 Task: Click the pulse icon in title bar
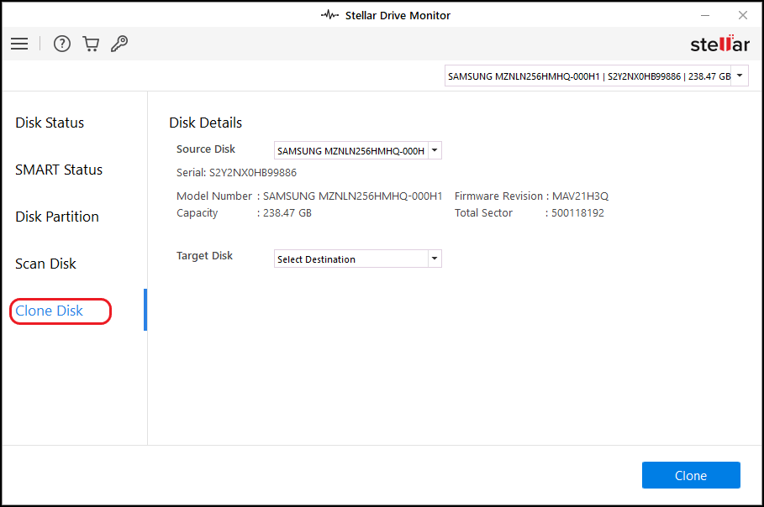[x=329, y=15]
